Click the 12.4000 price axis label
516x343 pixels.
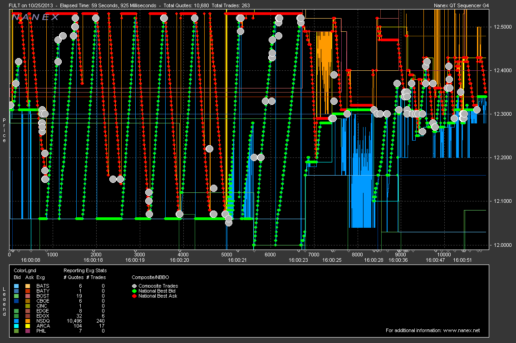click(502, 70)
